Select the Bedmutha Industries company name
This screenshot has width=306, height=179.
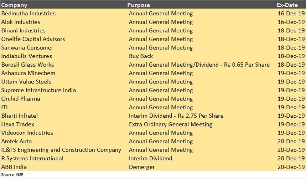(28, 13)
